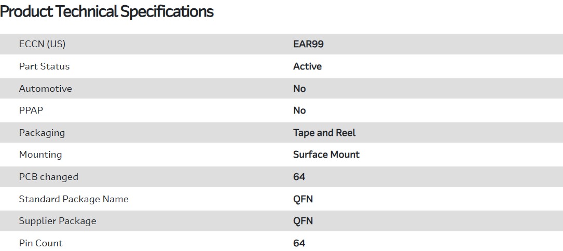Click the Part Status label

click(44, 66)
